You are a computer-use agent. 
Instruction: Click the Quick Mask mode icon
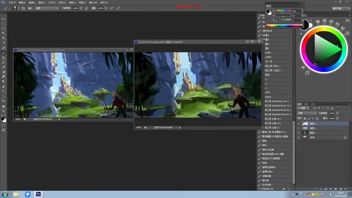point(3,125)
